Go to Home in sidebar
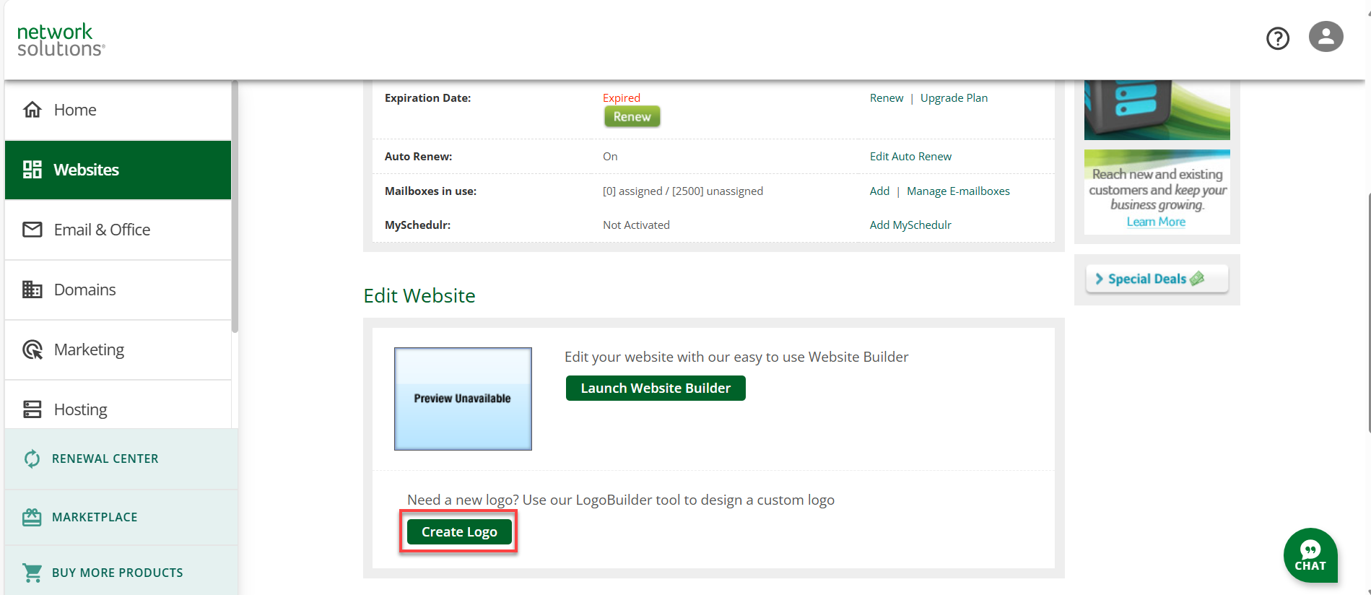The width and height of the screenshot is (1371, 595). pyautogui.click(x=118, y=110)
